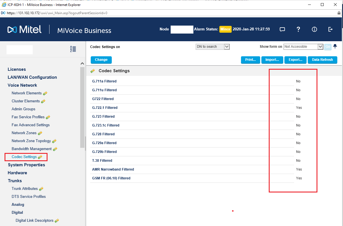Toggle the alphabetical sort menu icon

tap(73, 49)
